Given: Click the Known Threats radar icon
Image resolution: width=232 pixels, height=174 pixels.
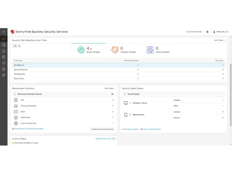Looking at the screenshot, I should click(81, 50).
